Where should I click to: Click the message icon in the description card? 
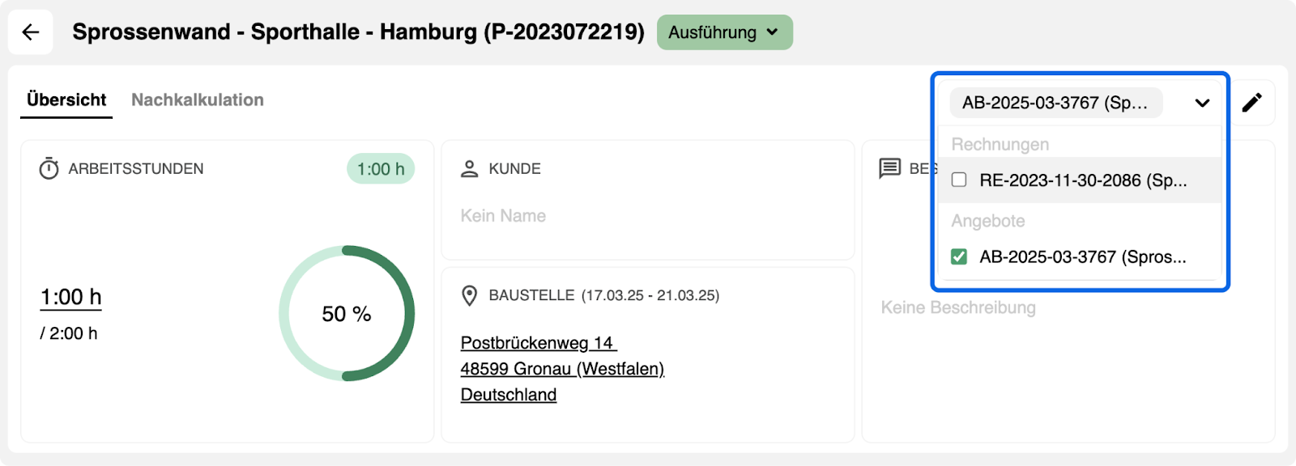click(x=890, y=168)
